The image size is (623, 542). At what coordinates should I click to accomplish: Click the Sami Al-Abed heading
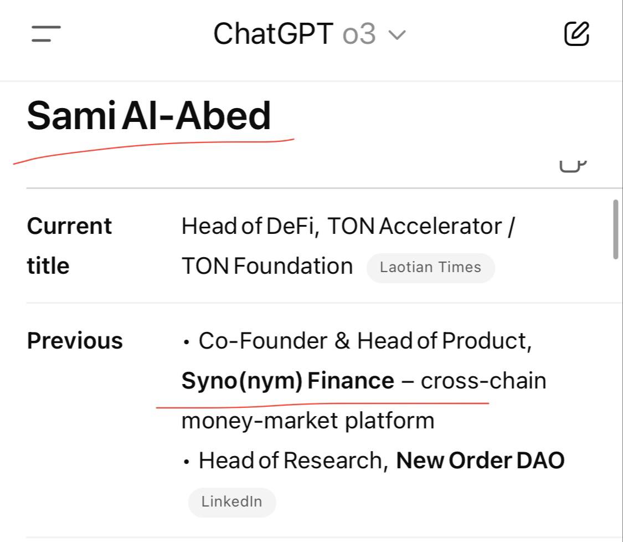(149, 116)
